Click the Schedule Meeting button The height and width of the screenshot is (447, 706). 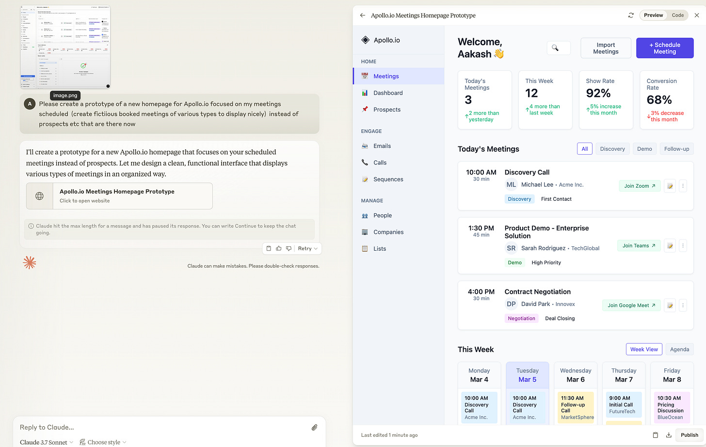(x=665, y=48)
